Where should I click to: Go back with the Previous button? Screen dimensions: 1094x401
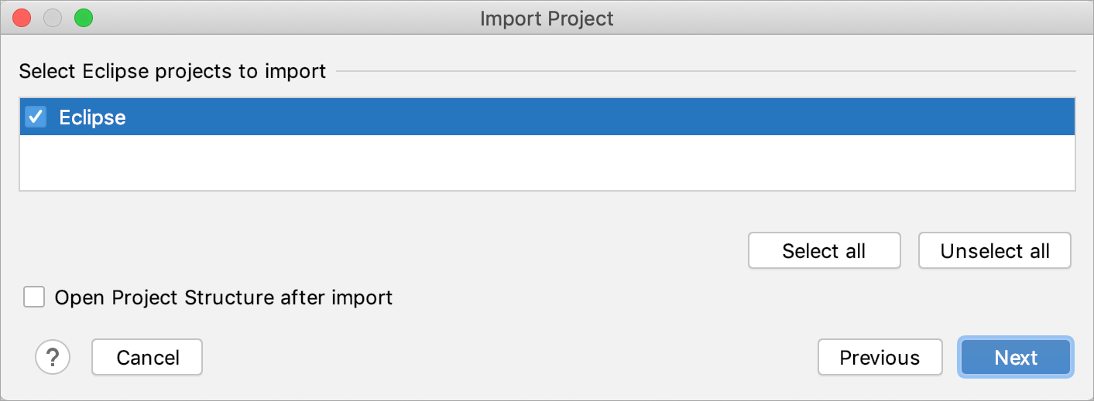click(x=880, y=358)
